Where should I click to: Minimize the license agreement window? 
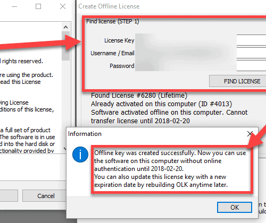click(x=14, y=6)
